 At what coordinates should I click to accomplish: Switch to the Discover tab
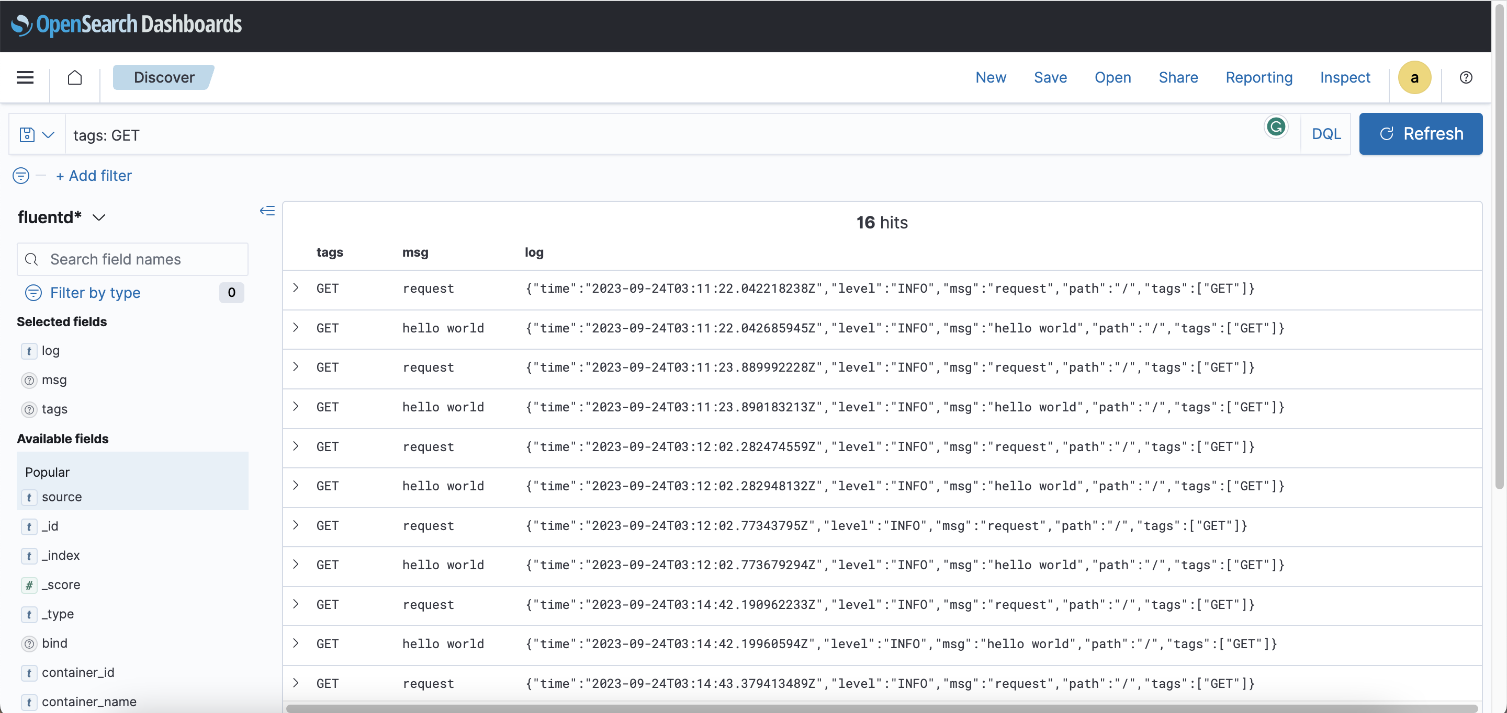tap(164, 76)
